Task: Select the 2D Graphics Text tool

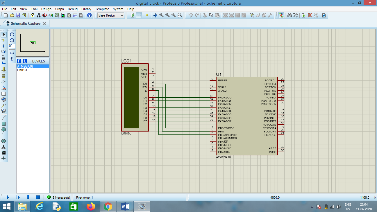Action: [4, 147]
